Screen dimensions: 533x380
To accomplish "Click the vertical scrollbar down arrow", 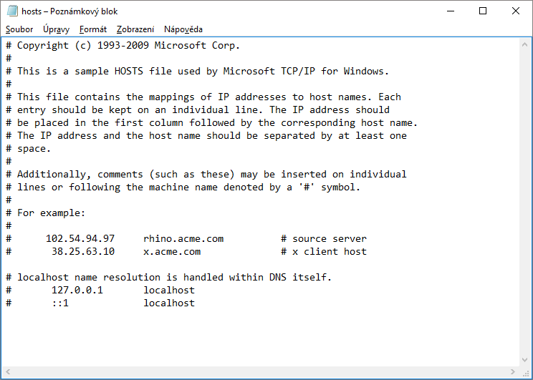I will (x=526, y=360).
